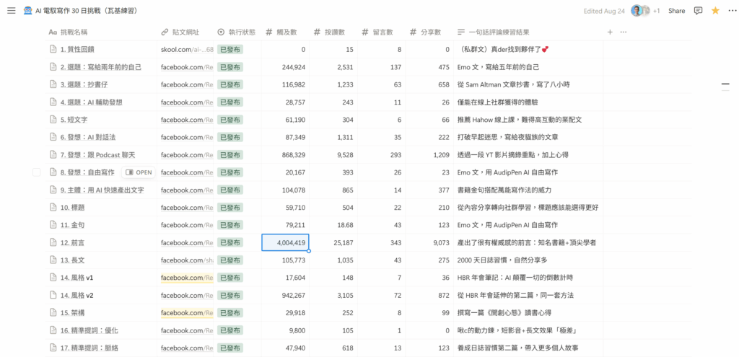Select the 18.68 likes cell in row 11
739x357 pixels.
click(333, 225)
